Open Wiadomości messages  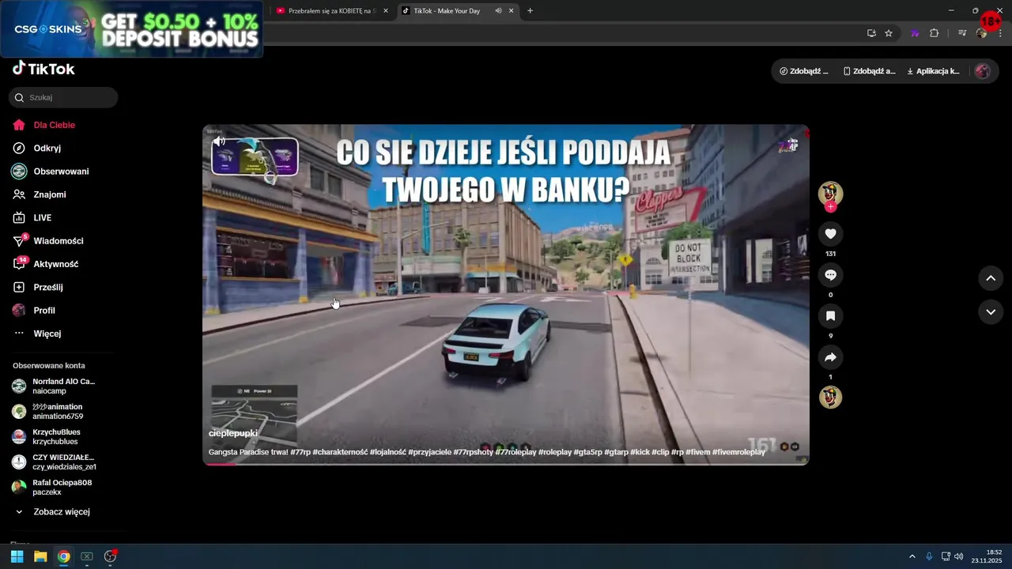coord(59,241)
